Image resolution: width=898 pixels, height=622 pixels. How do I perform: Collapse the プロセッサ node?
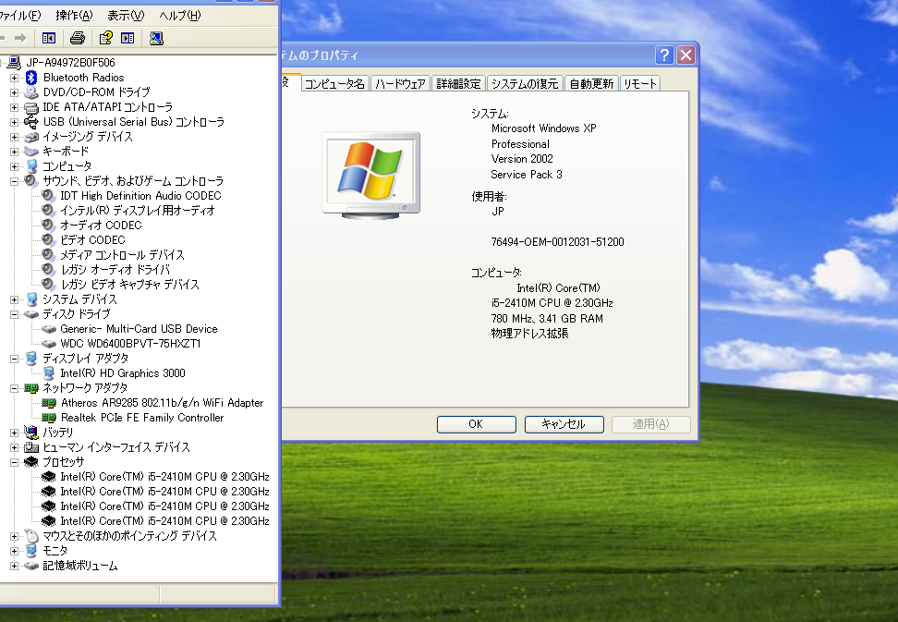[x=14, y=462]
